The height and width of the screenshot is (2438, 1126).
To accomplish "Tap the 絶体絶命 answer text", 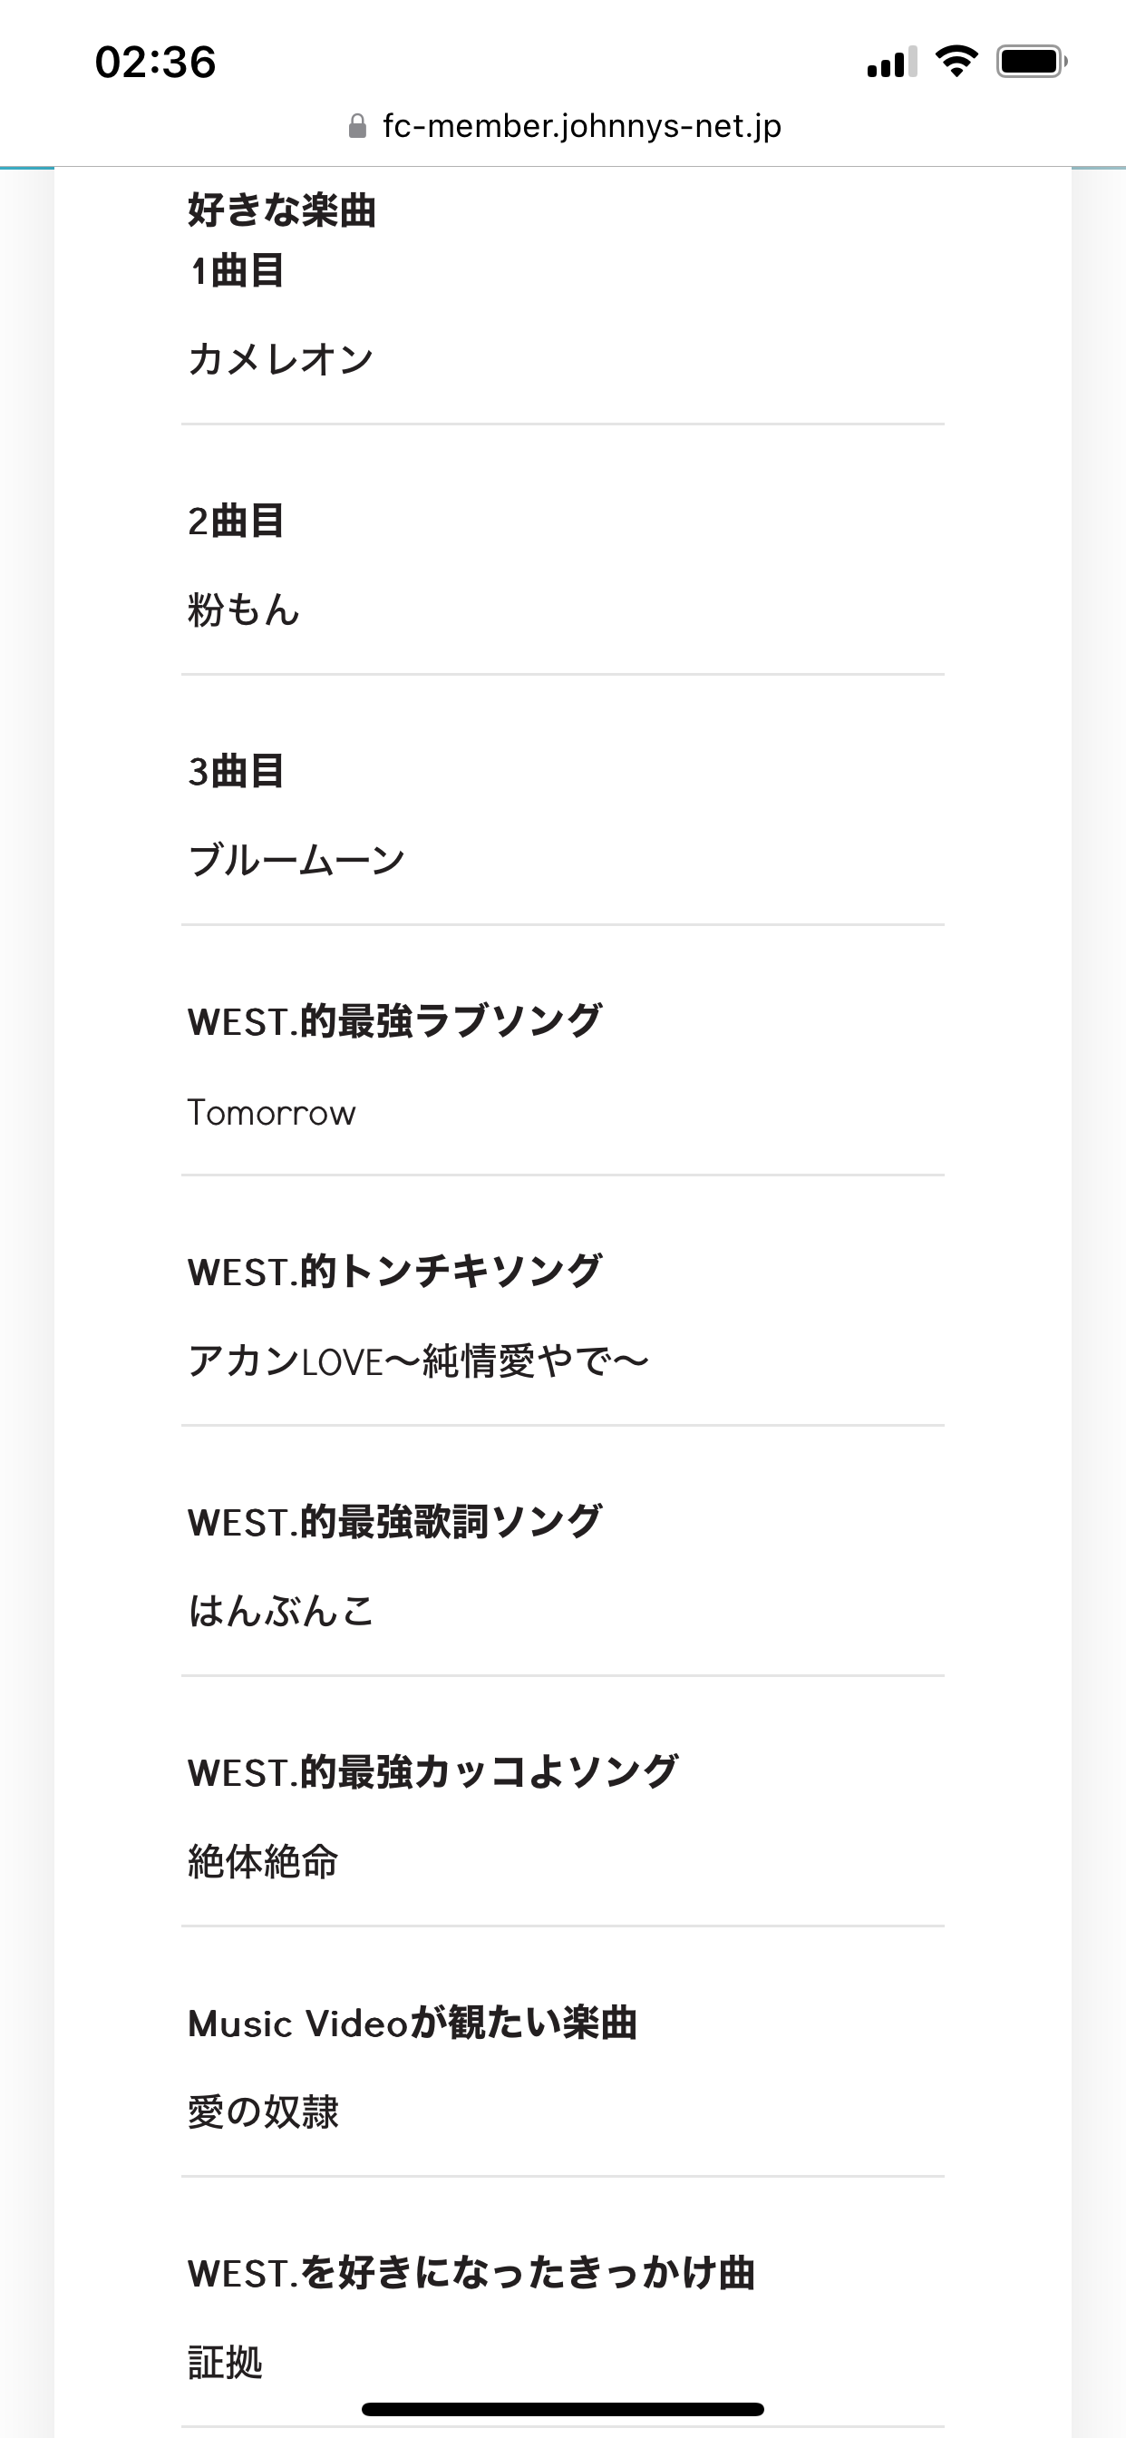I will (x=263, y=1862).
